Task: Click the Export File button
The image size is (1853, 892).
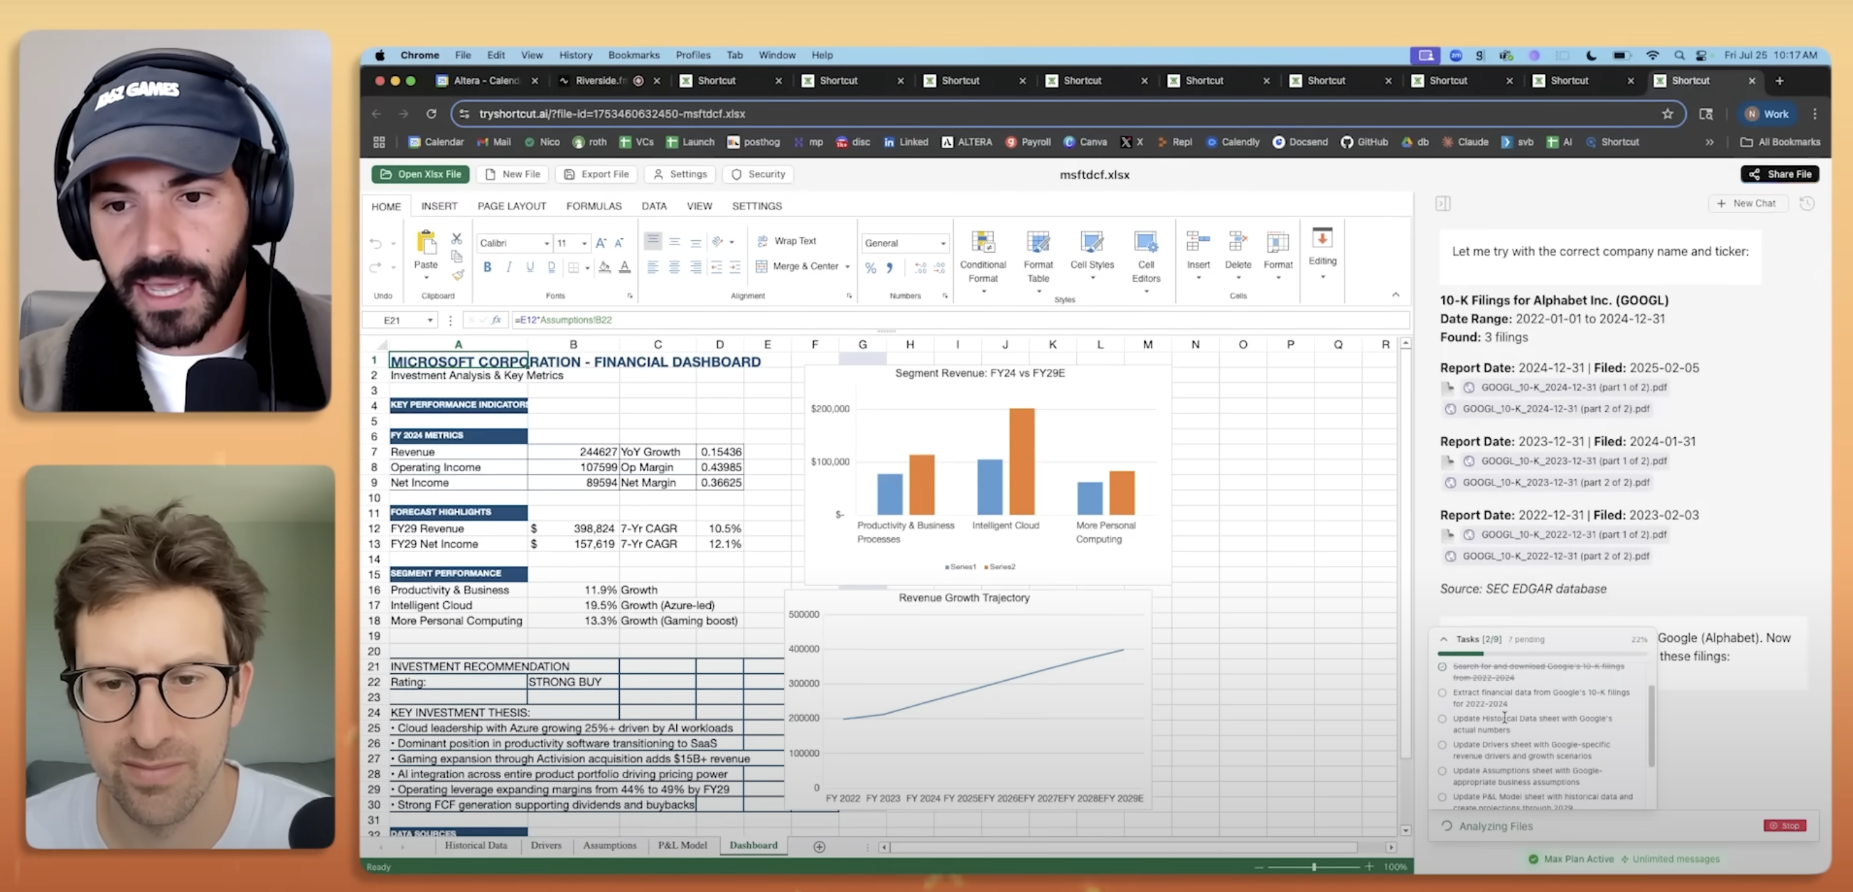Action: pos(596,174)
